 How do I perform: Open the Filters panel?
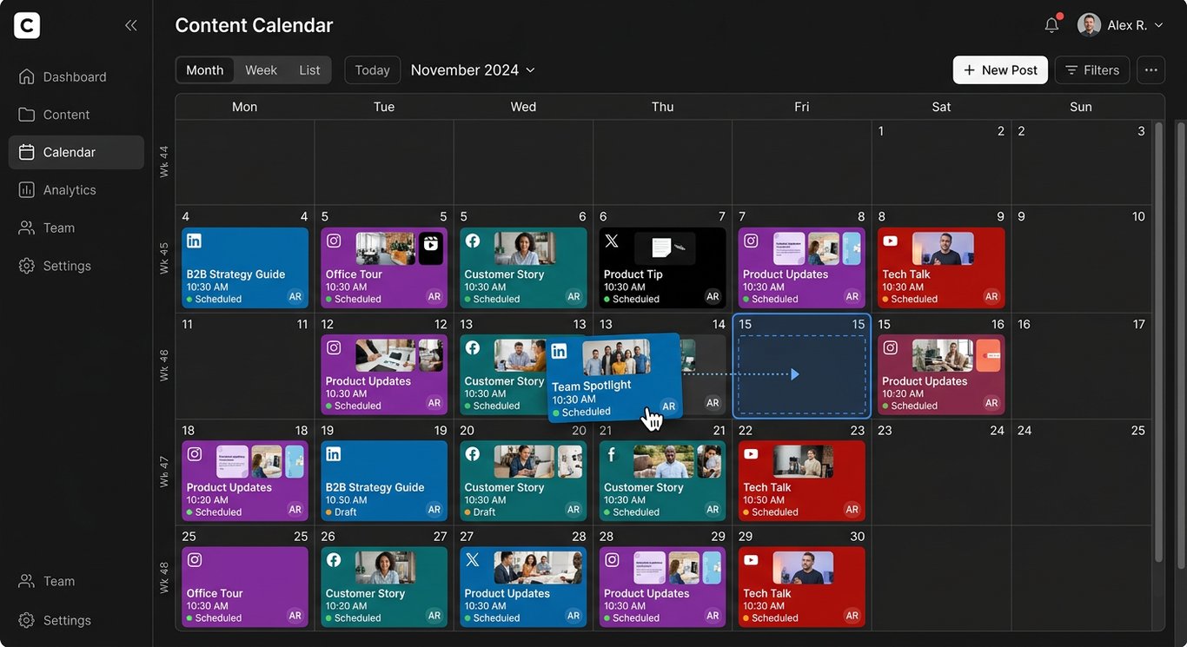pos(1092,69)
